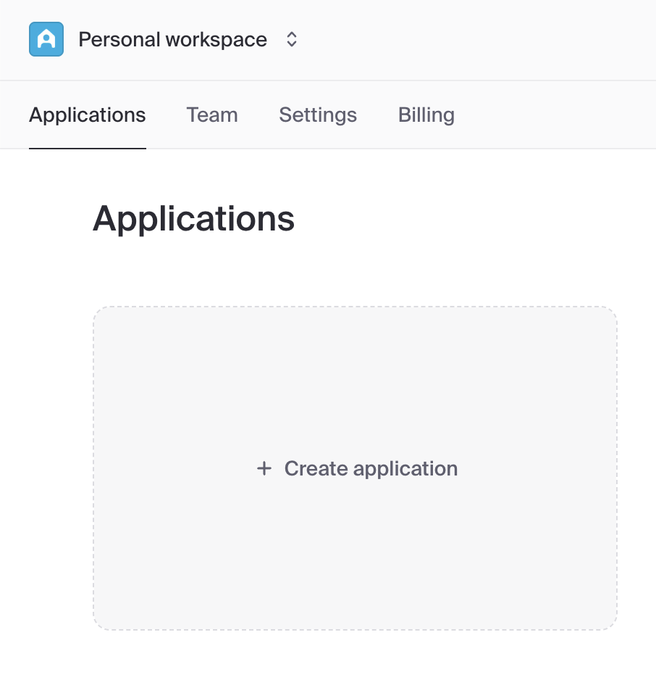Go to the Billing tab
The width and height of the screenshot is (656, 677).
(x=426, y=115)
